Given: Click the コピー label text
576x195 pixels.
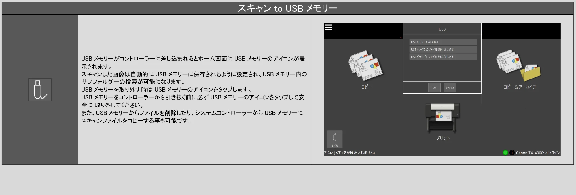Looking at the screenshot, I should tap(366, 87).
